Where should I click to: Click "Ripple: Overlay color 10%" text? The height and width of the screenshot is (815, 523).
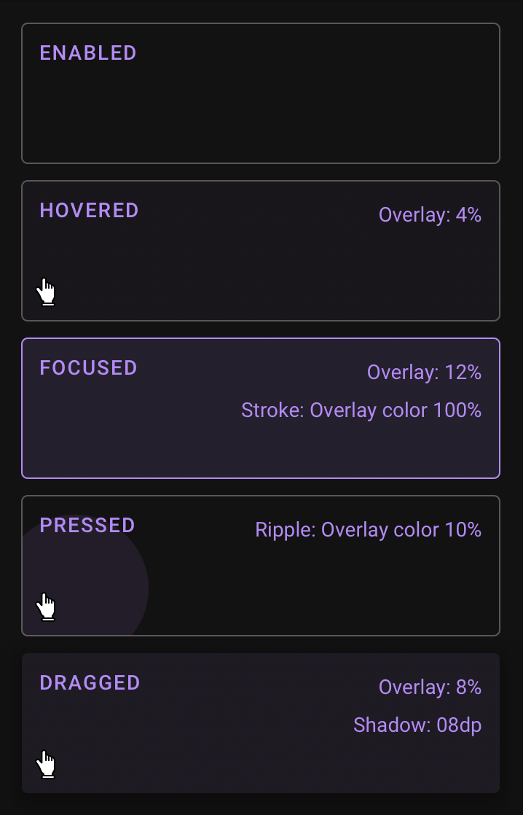(368, 530)
